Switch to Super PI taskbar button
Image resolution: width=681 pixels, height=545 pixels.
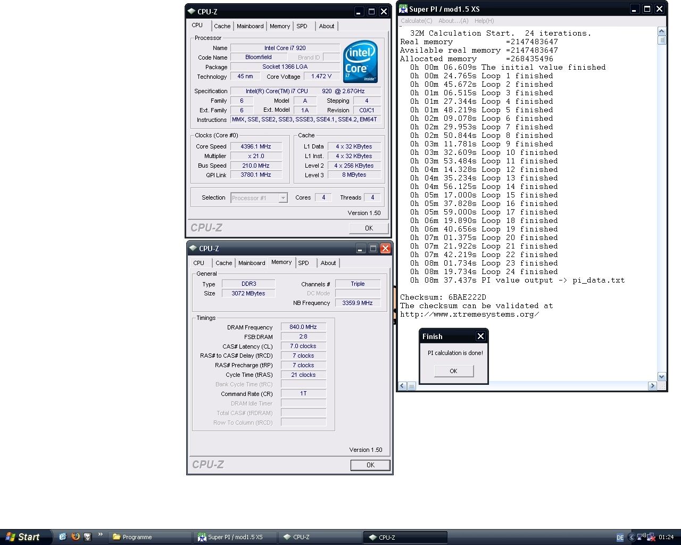[x=235, y=537]
